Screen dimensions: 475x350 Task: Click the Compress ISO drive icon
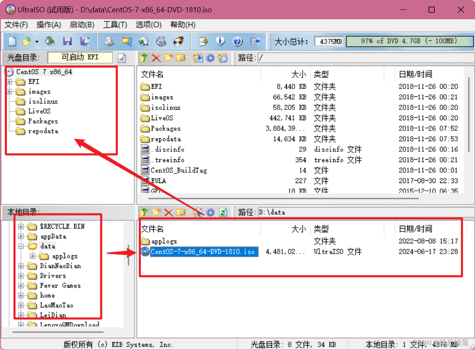point(161,41)
